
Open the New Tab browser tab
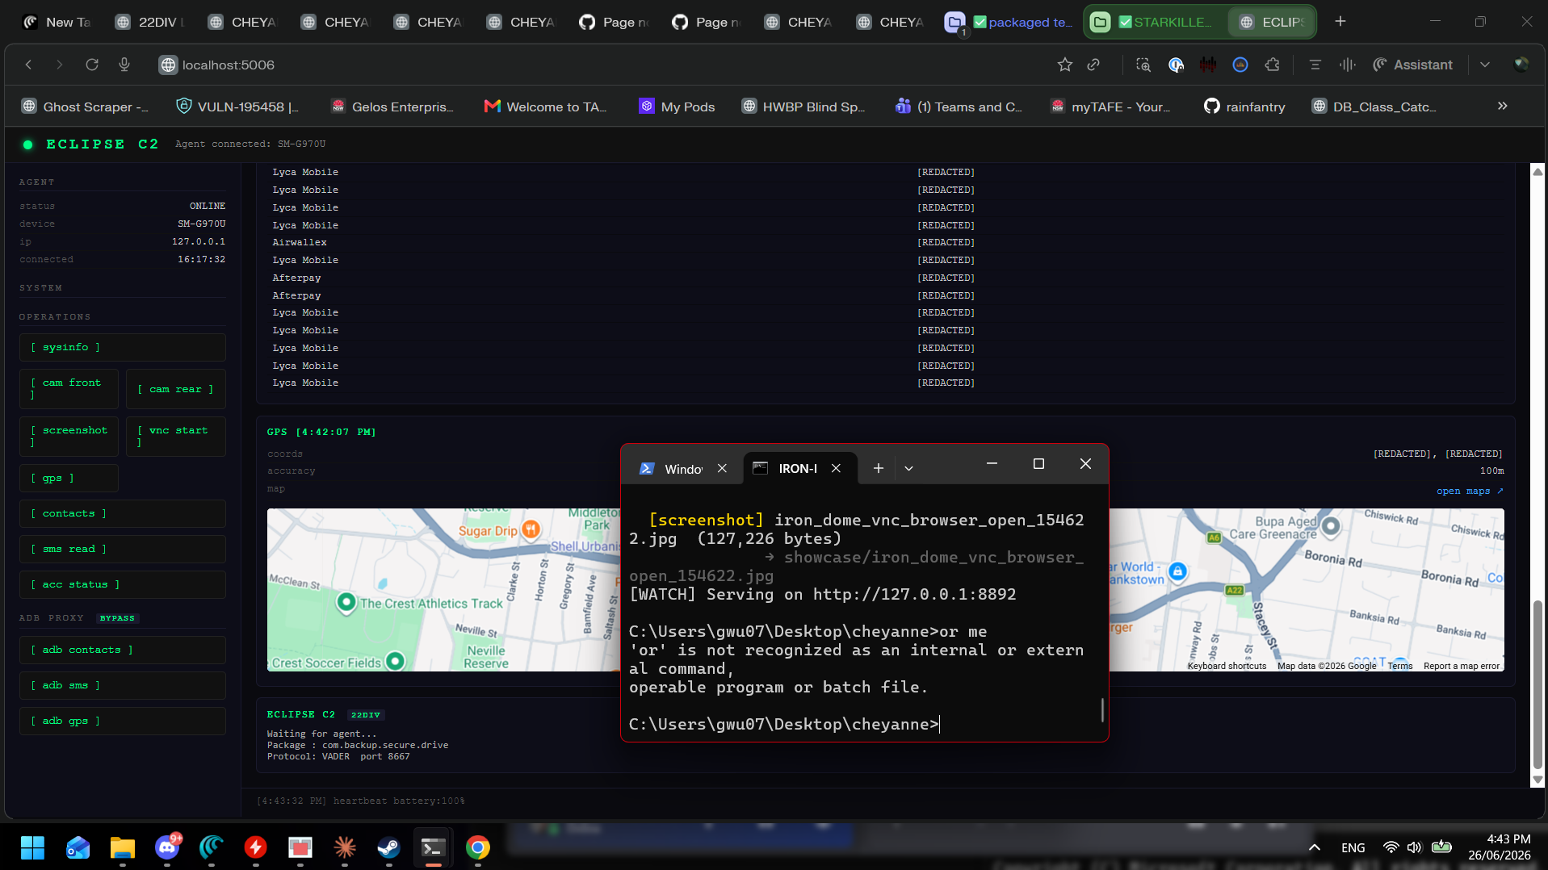(57, 22)
